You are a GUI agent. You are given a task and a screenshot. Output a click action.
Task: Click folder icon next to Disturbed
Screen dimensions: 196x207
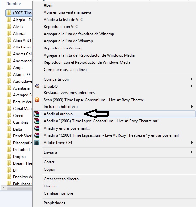(x=9, y=150)
